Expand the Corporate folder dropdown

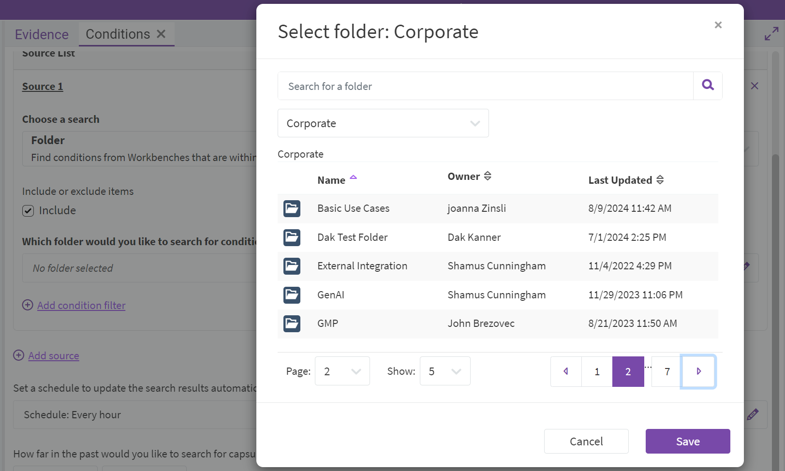point(383,123)
